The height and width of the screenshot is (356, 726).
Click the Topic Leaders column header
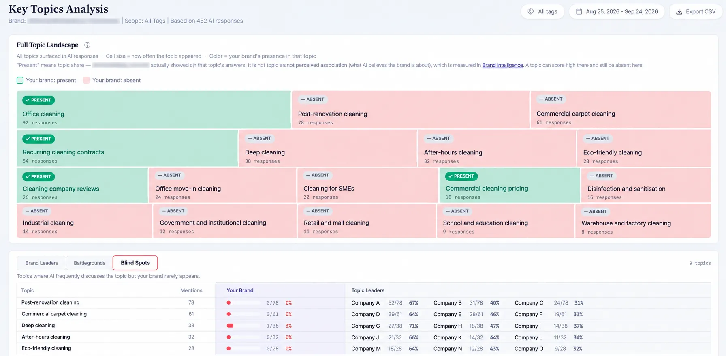pyautogui.click(x=368, y=290)
